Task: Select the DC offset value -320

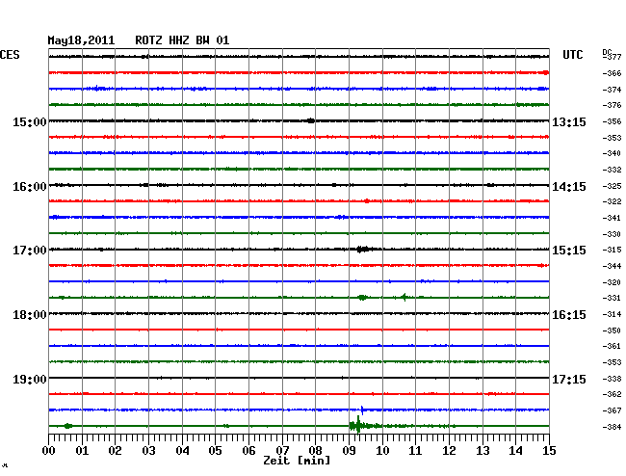Action: coord(612,282)
